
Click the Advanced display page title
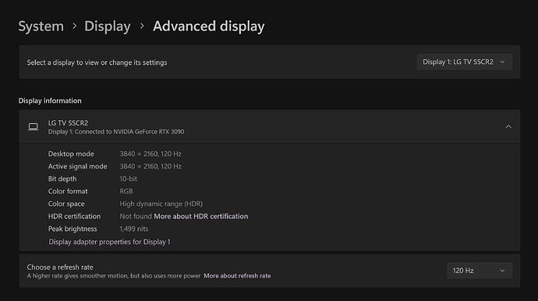tap(209, 26)
